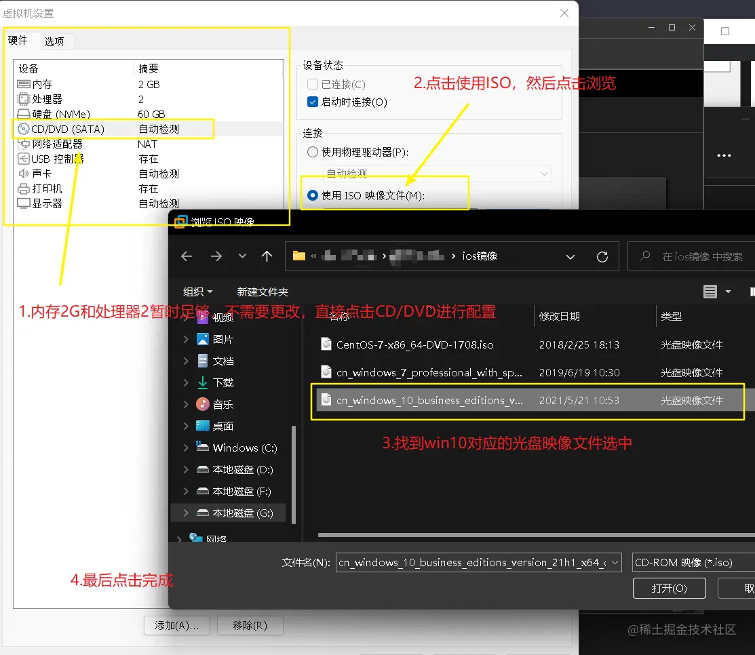
Task: Click the list view mode icon
Action: [x=710, y=291]
